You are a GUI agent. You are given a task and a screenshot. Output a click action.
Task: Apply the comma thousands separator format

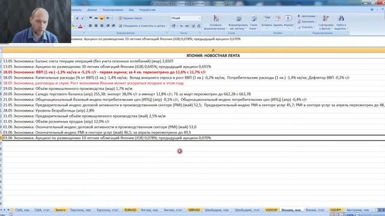(x=187, y=26)
